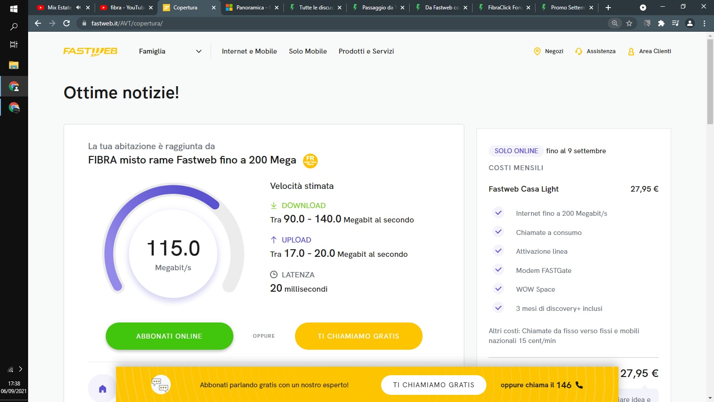This screenshot has height=402, width=714.
Task: Open Chrome three-dot menu
Action: 705,23
